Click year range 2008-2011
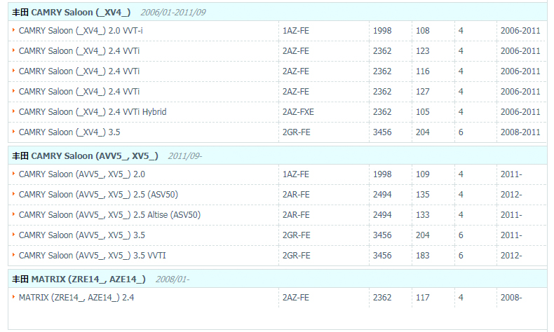The height and width of the screenshot is (332, 554). [x=520, y=132]
